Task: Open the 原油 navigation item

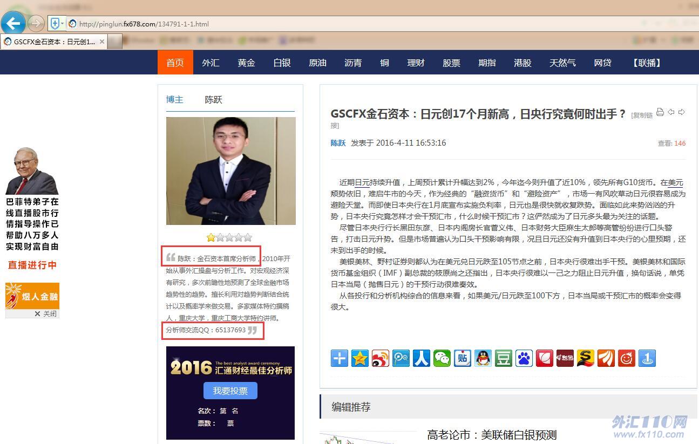Action: [x=317, y=63]
